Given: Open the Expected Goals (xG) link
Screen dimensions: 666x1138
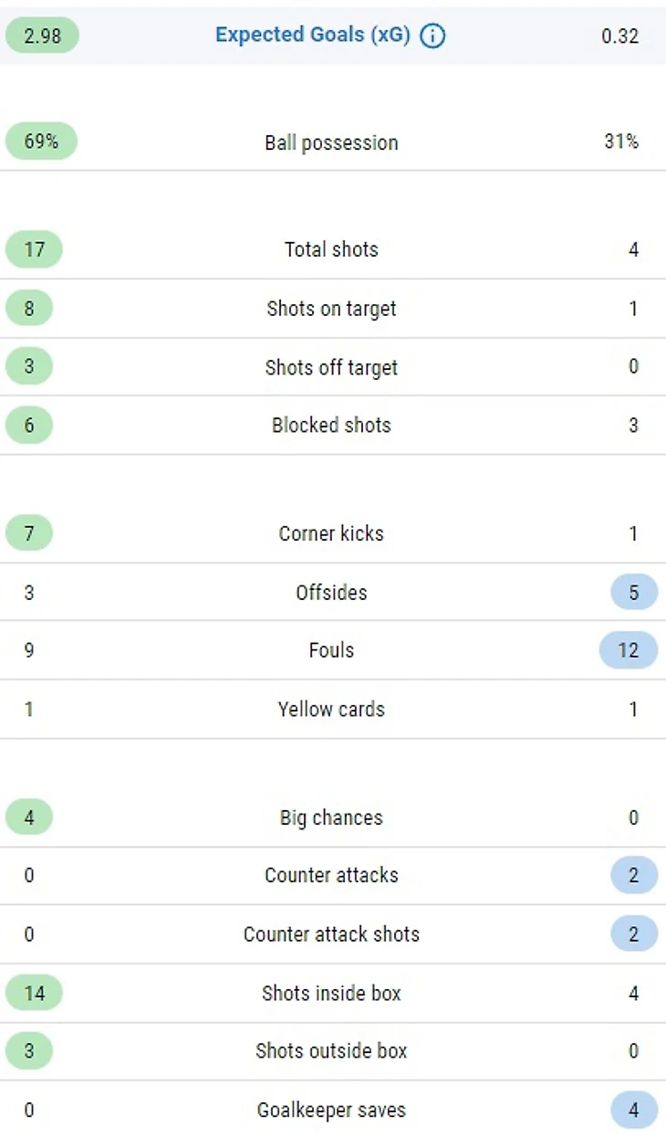Looking at the screenshot, I should tap(313, 36).
